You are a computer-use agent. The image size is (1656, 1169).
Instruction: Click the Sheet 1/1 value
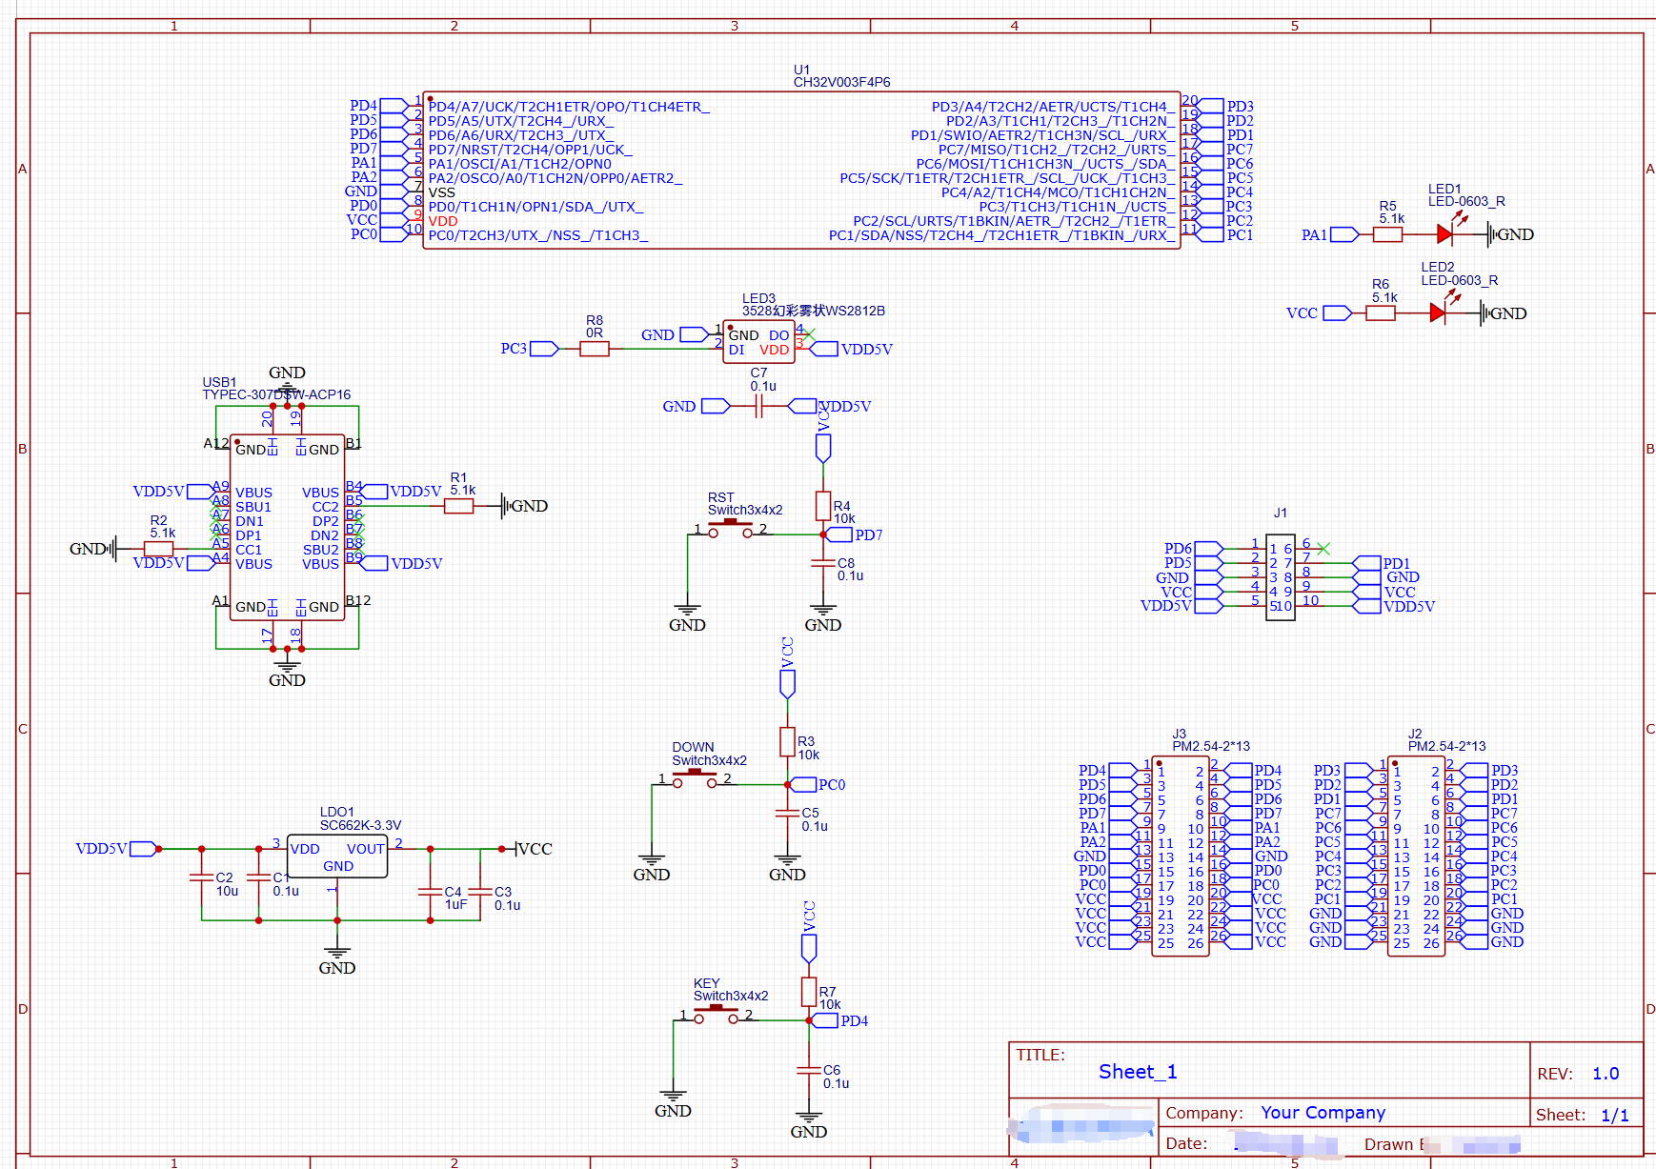[x=1615, y=1115]
